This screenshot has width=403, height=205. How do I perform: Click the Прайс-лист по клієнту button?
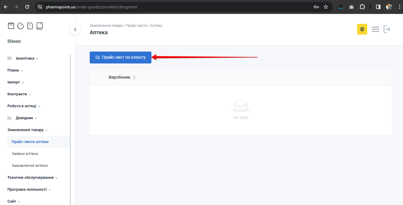coord(120,58)
